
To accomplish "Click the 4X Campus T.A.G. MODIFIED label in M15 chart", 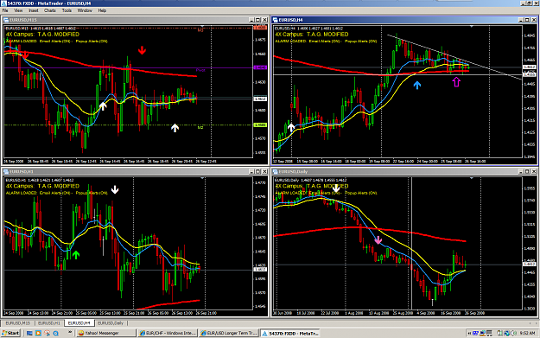I will tap(42, 35).
